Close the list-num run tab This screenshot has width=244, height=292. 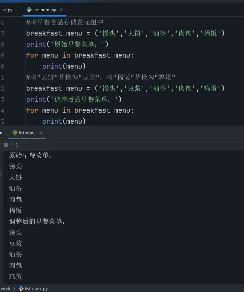tap(41, 133)
